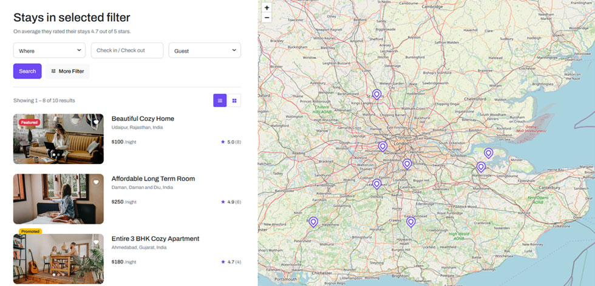The width and height of the screenshot is (595, 286).
Task: Click the 4.9 (6) rating text
Action: point(234,202)
